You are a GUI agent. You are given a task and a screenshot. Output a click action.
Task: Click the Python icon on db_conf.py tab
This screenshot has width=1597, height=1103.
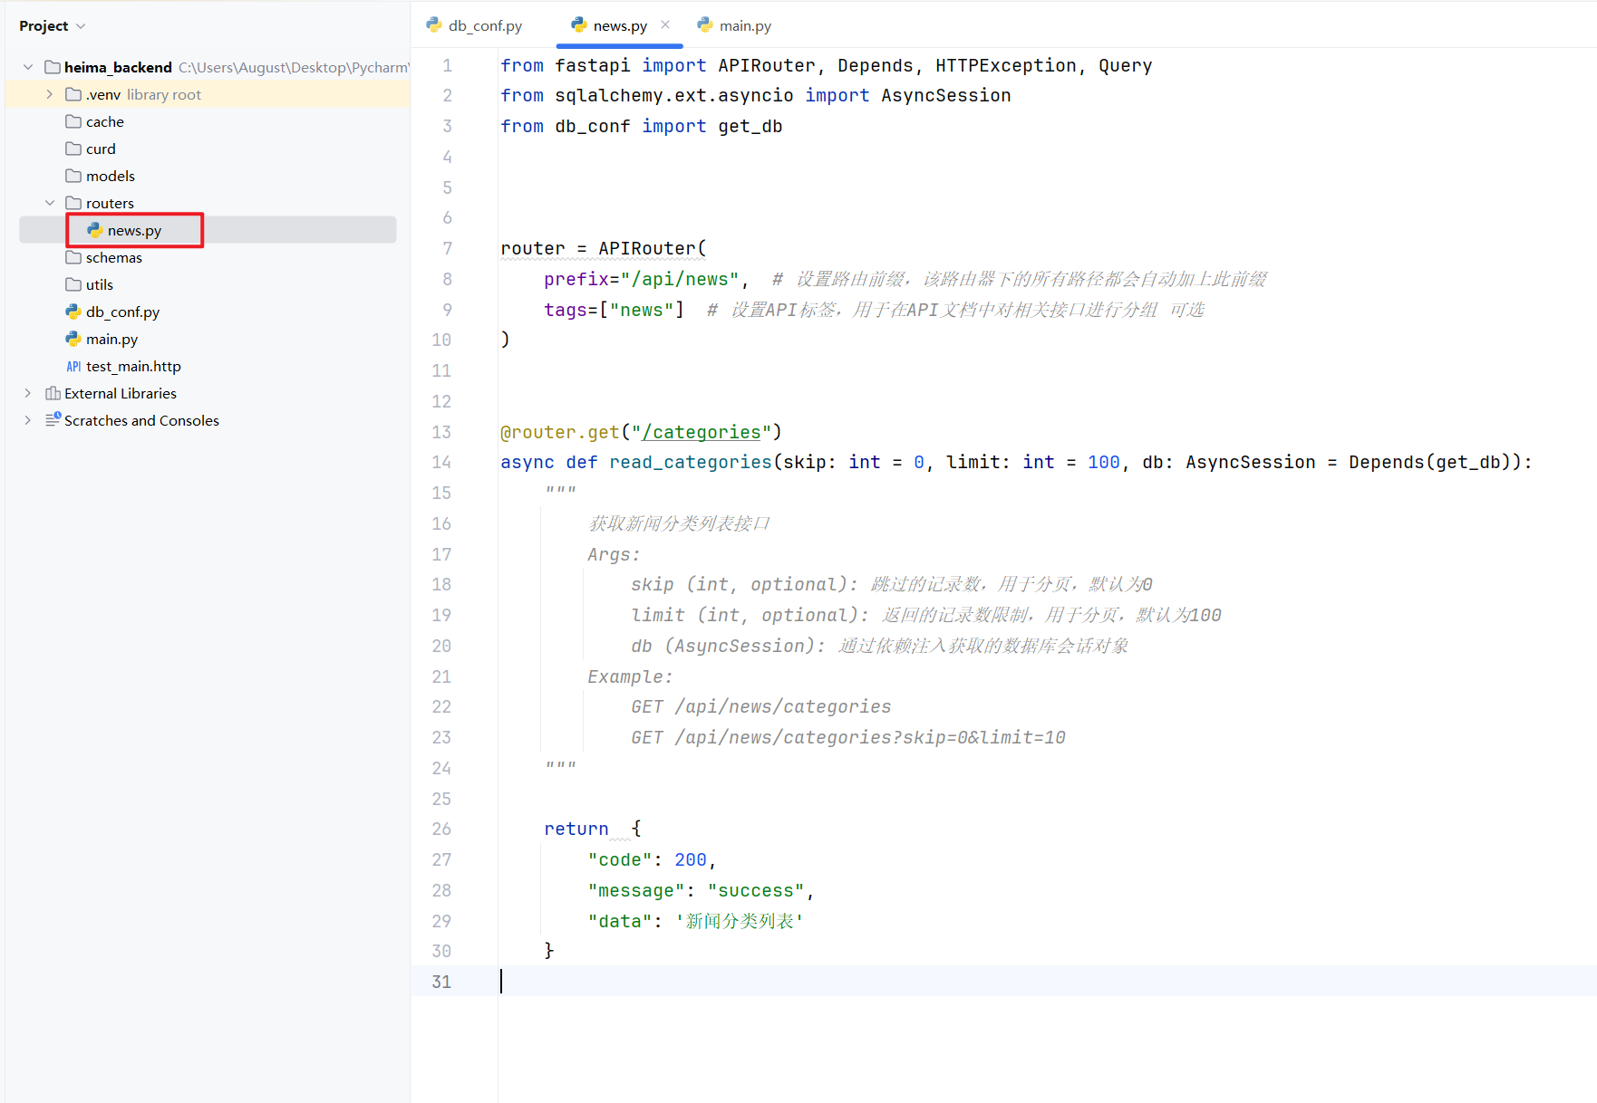[434, 25]
